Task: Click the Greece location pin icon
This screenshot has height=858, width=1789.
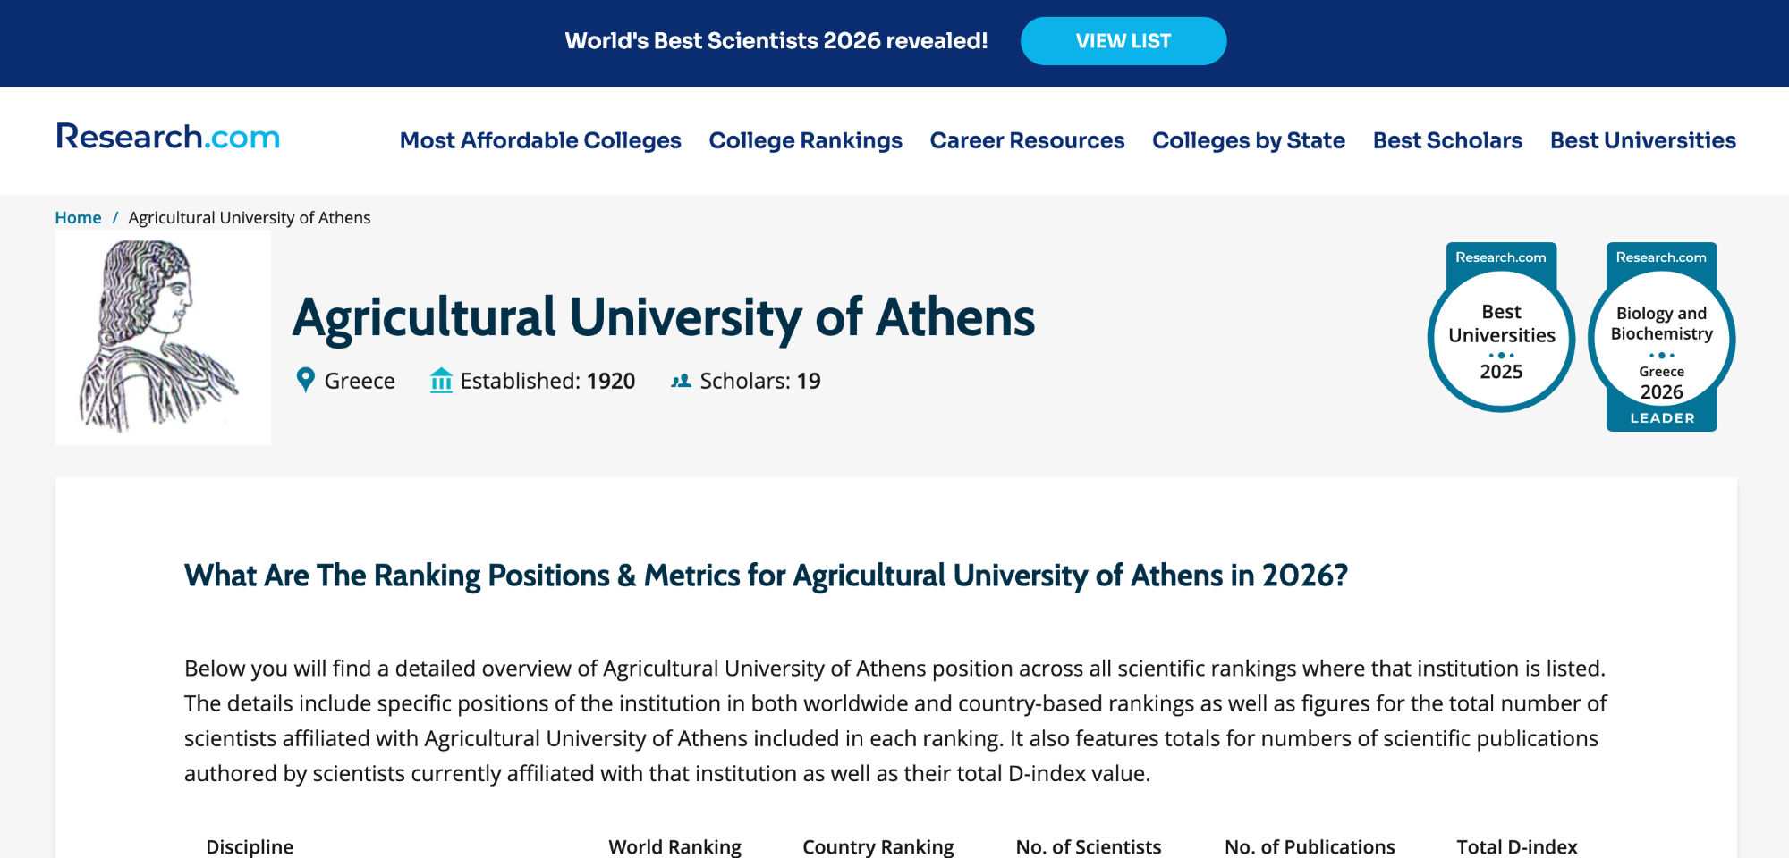Action: [305, 380]
